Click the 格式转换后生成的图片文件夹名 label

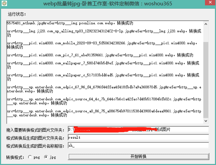(35, 138)
